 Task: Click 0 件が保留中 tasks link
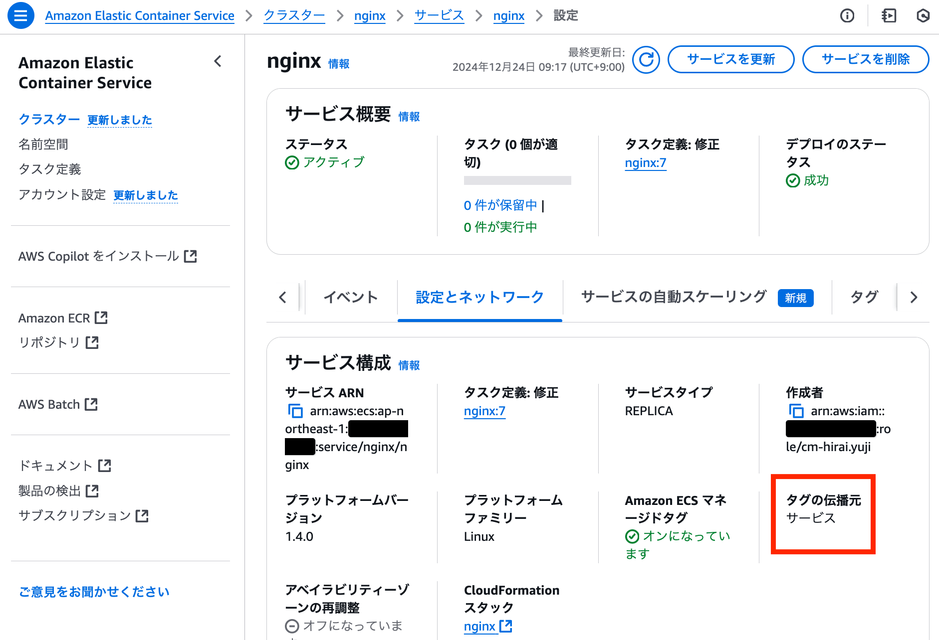500,205
